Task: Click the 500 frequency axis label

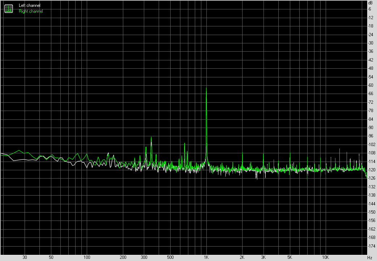Action: [x=170, y=257]
